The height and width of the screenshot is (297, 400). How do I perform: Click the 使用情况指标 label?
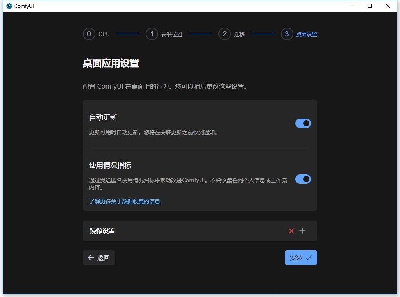[110, 165]
